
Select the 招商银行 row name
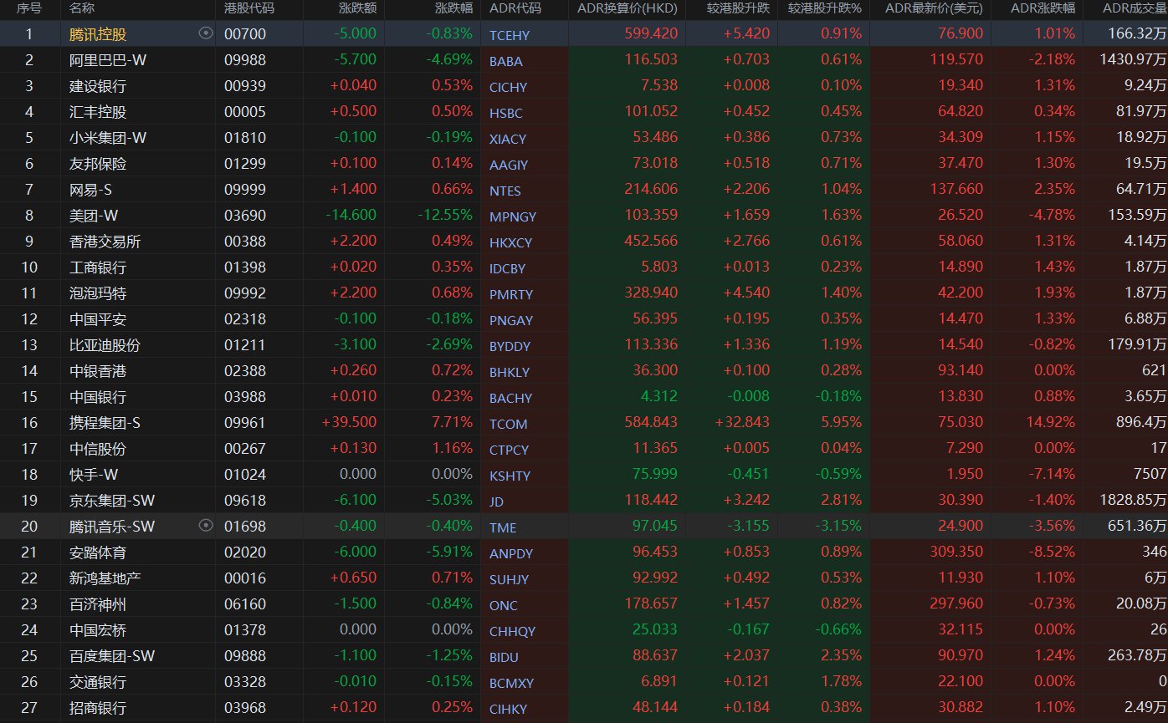pyautogui.click(x=98, y=708)
